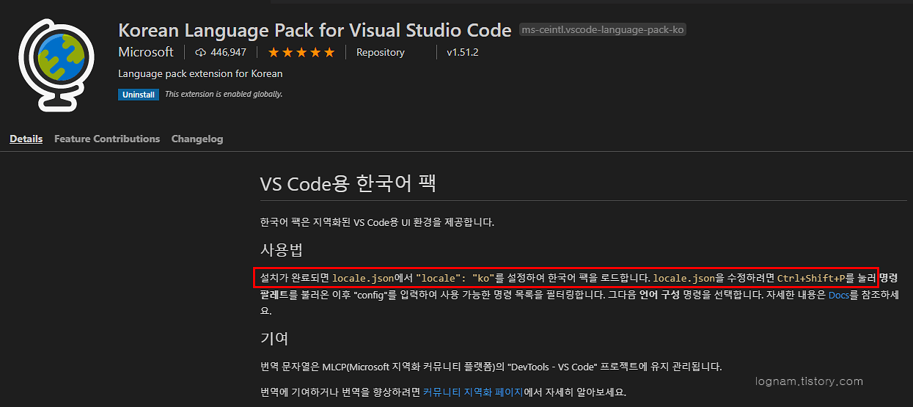Click the five-star rating
Viewport: 913px width, 407px height.
point(301,52)
